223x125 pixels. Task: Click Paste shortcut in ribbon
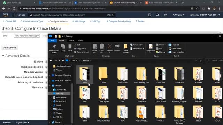tap(82, 52)
